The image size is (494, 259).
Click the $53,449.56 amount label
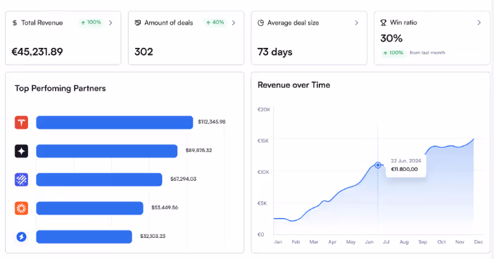coord(165,208)
